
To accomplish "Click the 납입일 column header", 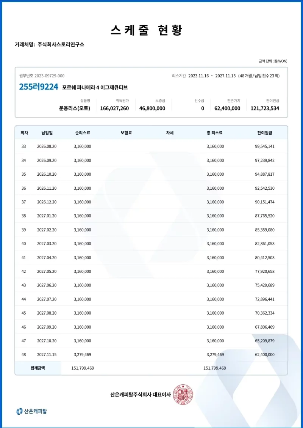I will tap(47, 133).
